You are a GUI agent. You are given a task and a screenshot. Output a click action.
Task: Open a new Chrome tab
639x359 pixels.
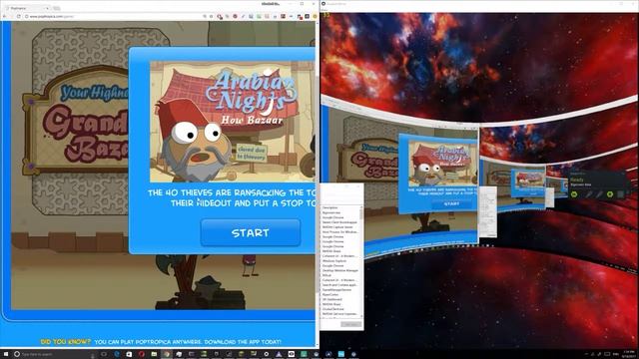point(56,8)
